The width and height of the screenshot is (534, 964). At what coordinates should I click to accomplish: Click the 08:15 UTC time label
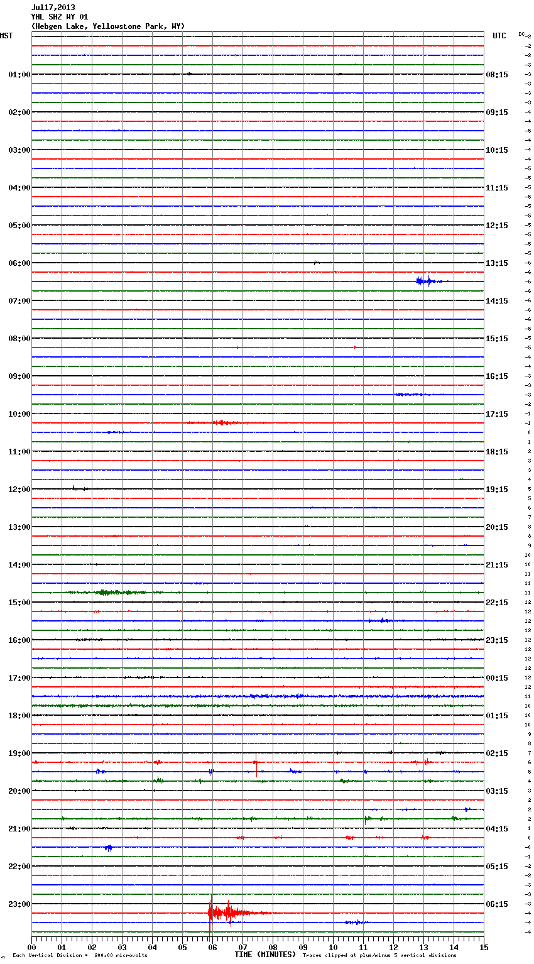pos(497,75)
